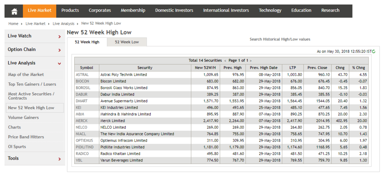Click the LTP column header

pos(293,68)
